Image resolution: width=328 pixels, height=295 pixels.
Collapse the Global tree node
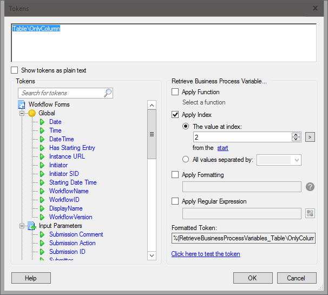click(22, 113)
